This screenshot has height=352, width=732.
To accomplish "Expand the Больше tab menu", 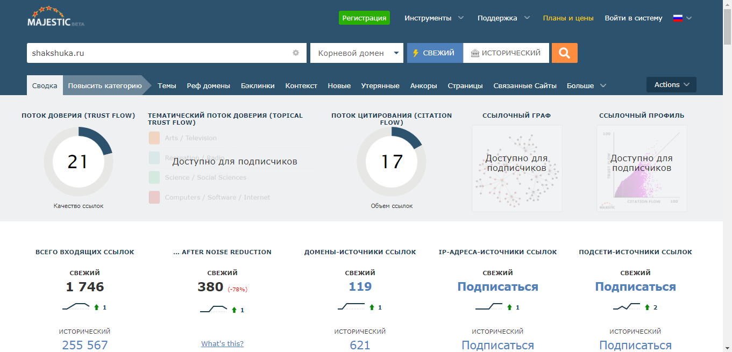I will pos(586,86).
